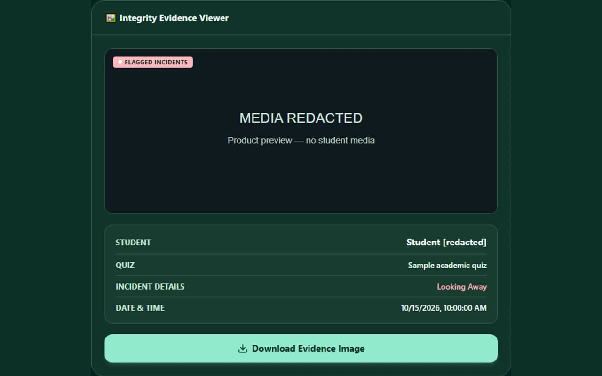Click the download arrow icon
602x376 pixels.
pyautogui.click(x=243, y=348)
